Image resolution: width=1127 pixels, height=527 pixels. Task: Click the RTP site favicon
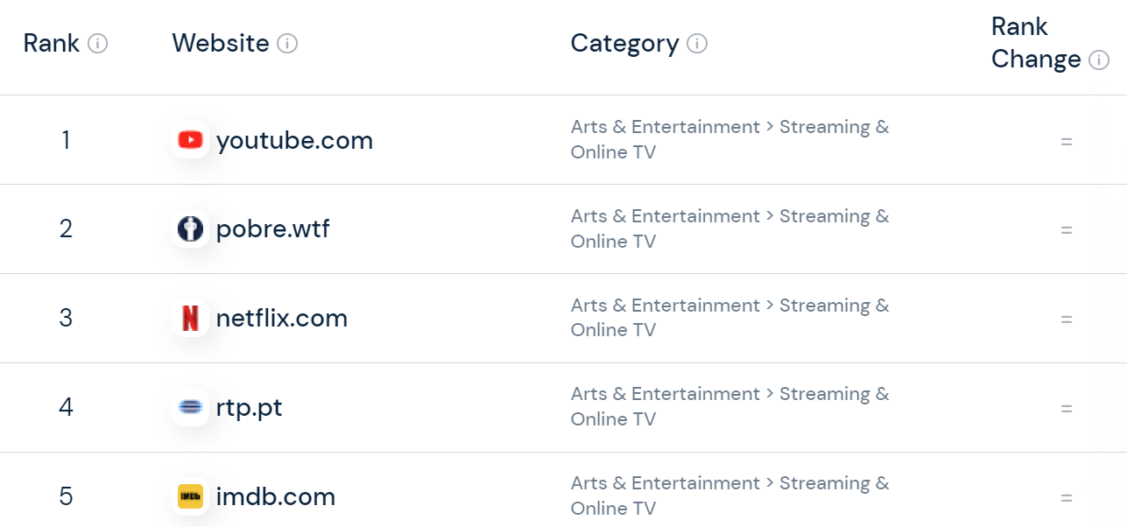[x=190, y=408]
